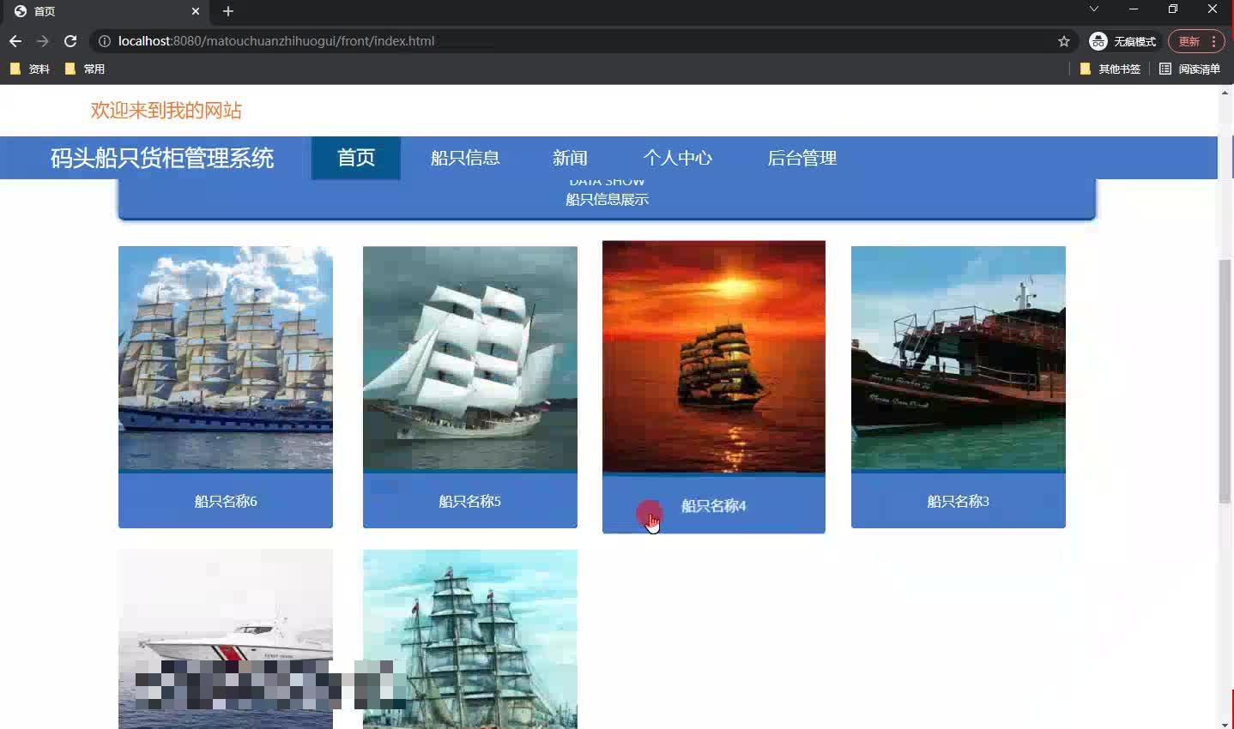Image resolution: width=1234 pixels, height=729 pixels.
Task: Open 个人中心 from the menu
Action: (678, 158)
